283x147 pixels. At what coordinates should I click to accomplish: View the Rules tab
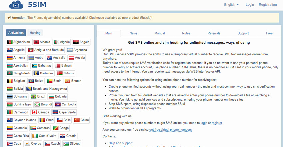(x=186, y=33)
